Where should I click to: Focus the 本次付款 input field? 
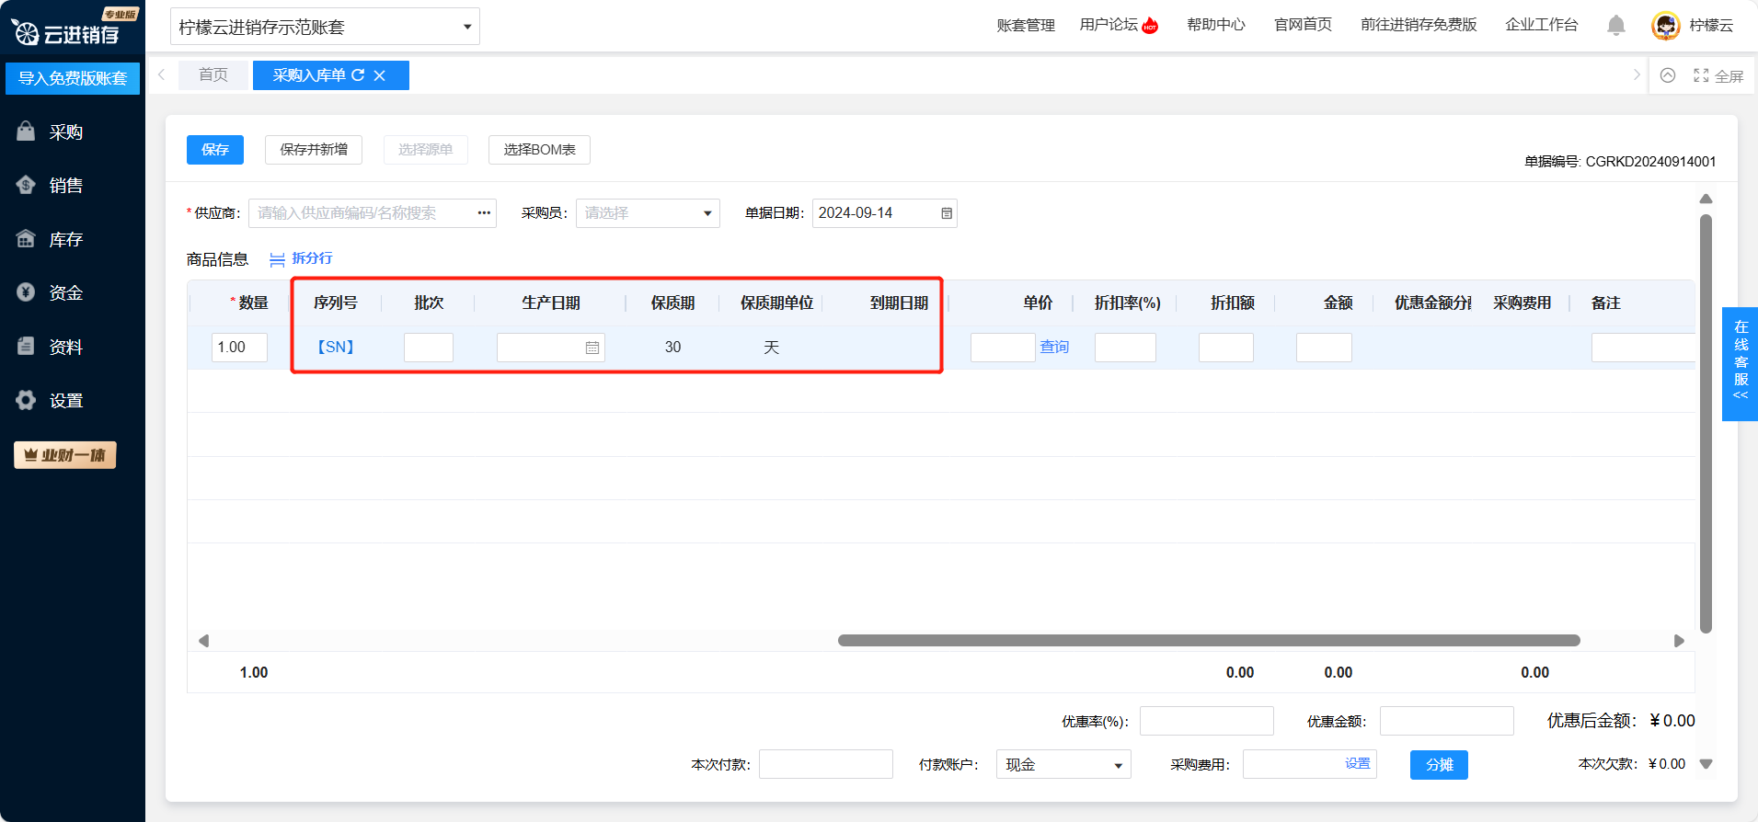(826, 765)
